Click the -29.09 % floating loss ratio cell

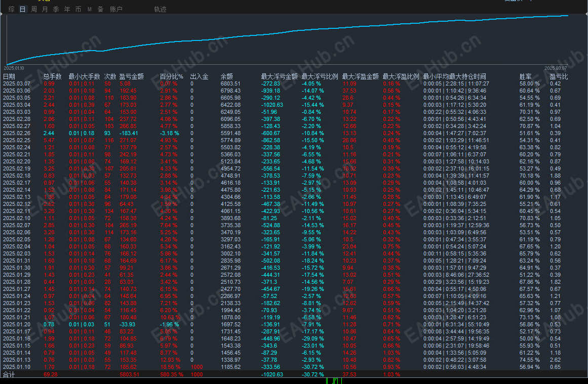click(313, 338)
